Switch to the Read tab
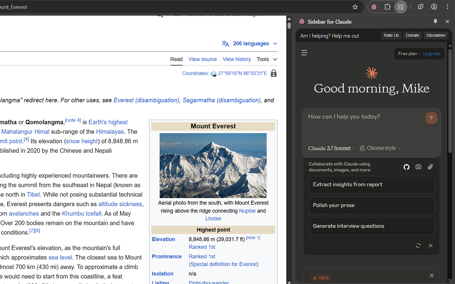455x284 pixels. (176, 59)
